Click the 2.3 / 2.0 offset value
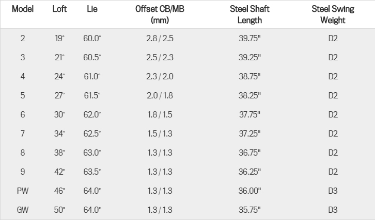The height and width of the screenshot is (220, 375). point(160,76)
